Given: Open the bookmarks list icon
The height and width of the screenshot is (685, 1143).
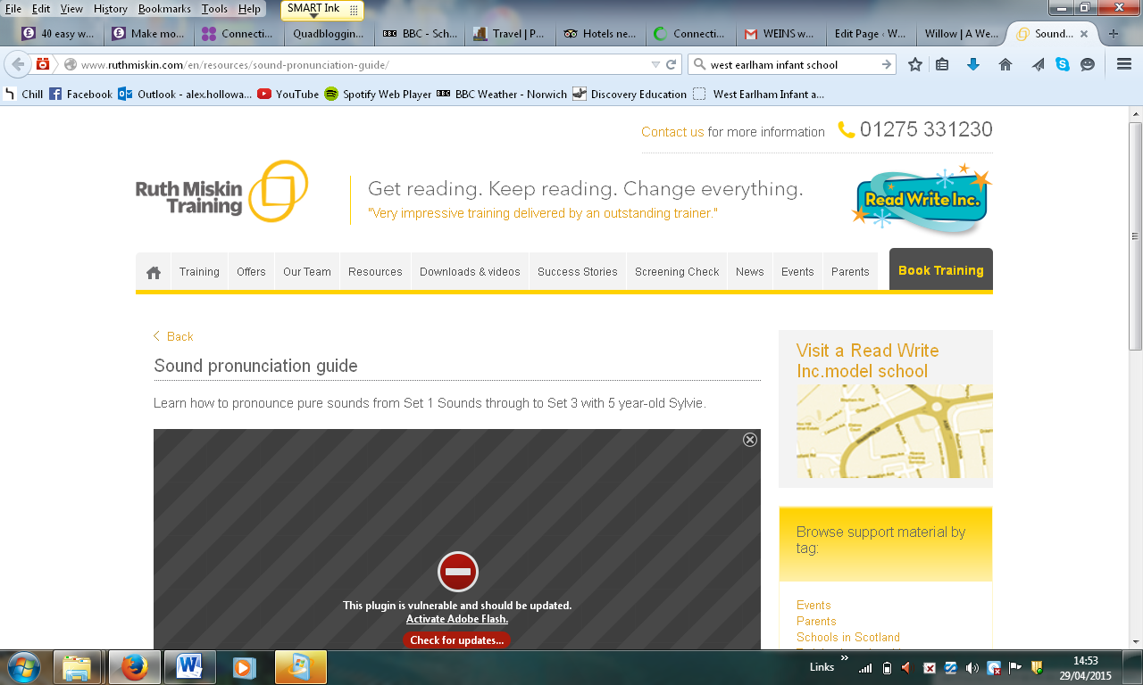Looking at the screenshot, I should tap(942, 64).
